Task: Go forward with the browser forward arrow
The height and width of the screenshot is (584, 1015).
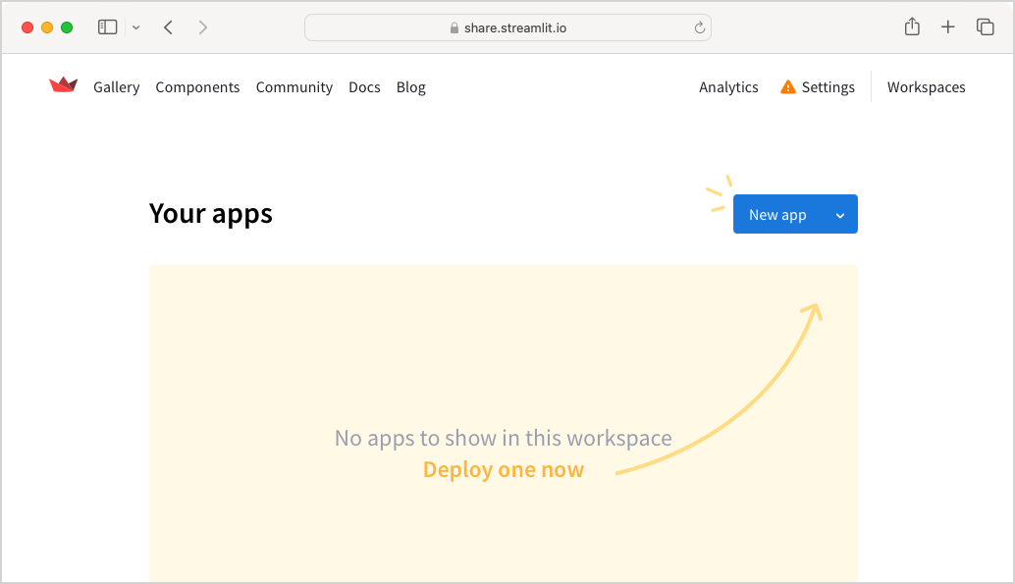Action: (x=202, y=27)
